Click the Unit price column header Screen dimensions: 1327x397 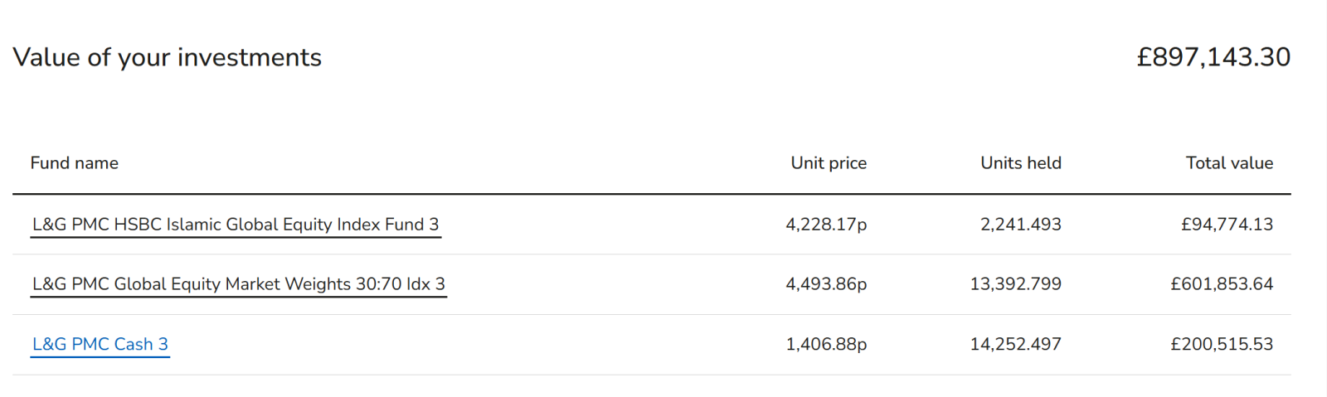[x=828, y=163]
